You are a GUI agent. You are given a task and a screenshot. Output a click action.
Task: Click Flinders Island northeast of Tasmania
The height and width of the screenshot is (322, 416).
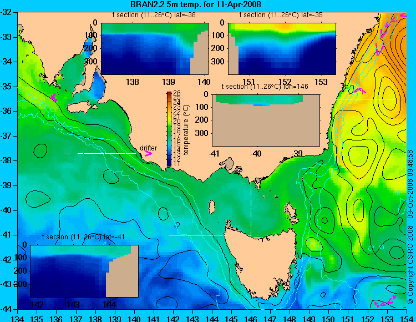coord(290,210)
